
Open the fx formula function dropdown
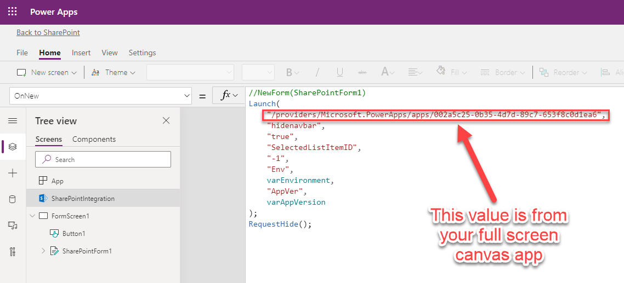click(x=230, y=96)
